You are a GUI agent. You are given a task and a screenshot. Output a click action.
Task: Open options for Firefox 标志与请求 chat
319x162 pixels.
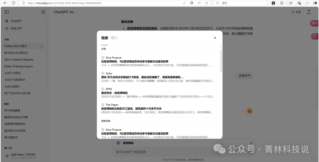[41, 46]
